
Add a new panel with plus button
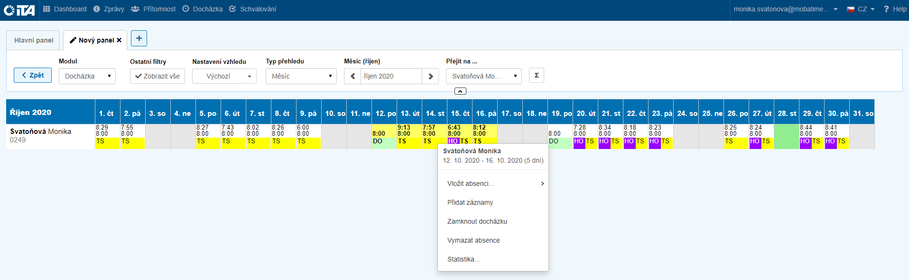pyautogui.click(x=139, y=38)
